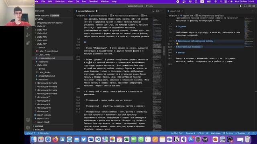Screen dimensions: 257x144
Task: Open WhatsApp from the dock
Action: pyautogui.click(x=141, y=140)
